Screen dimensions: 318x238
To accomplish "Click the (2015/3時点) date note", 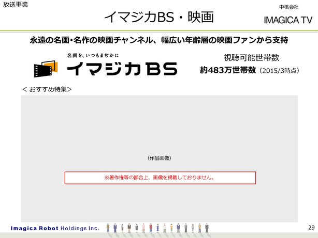I will tap(279, 71).
